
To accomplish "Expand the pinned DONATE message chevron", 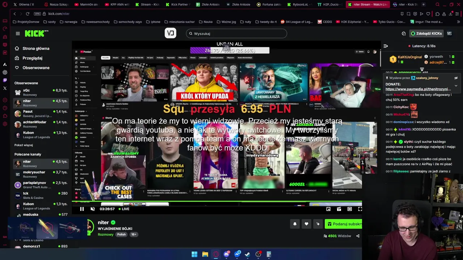I will tap(456, 86).
